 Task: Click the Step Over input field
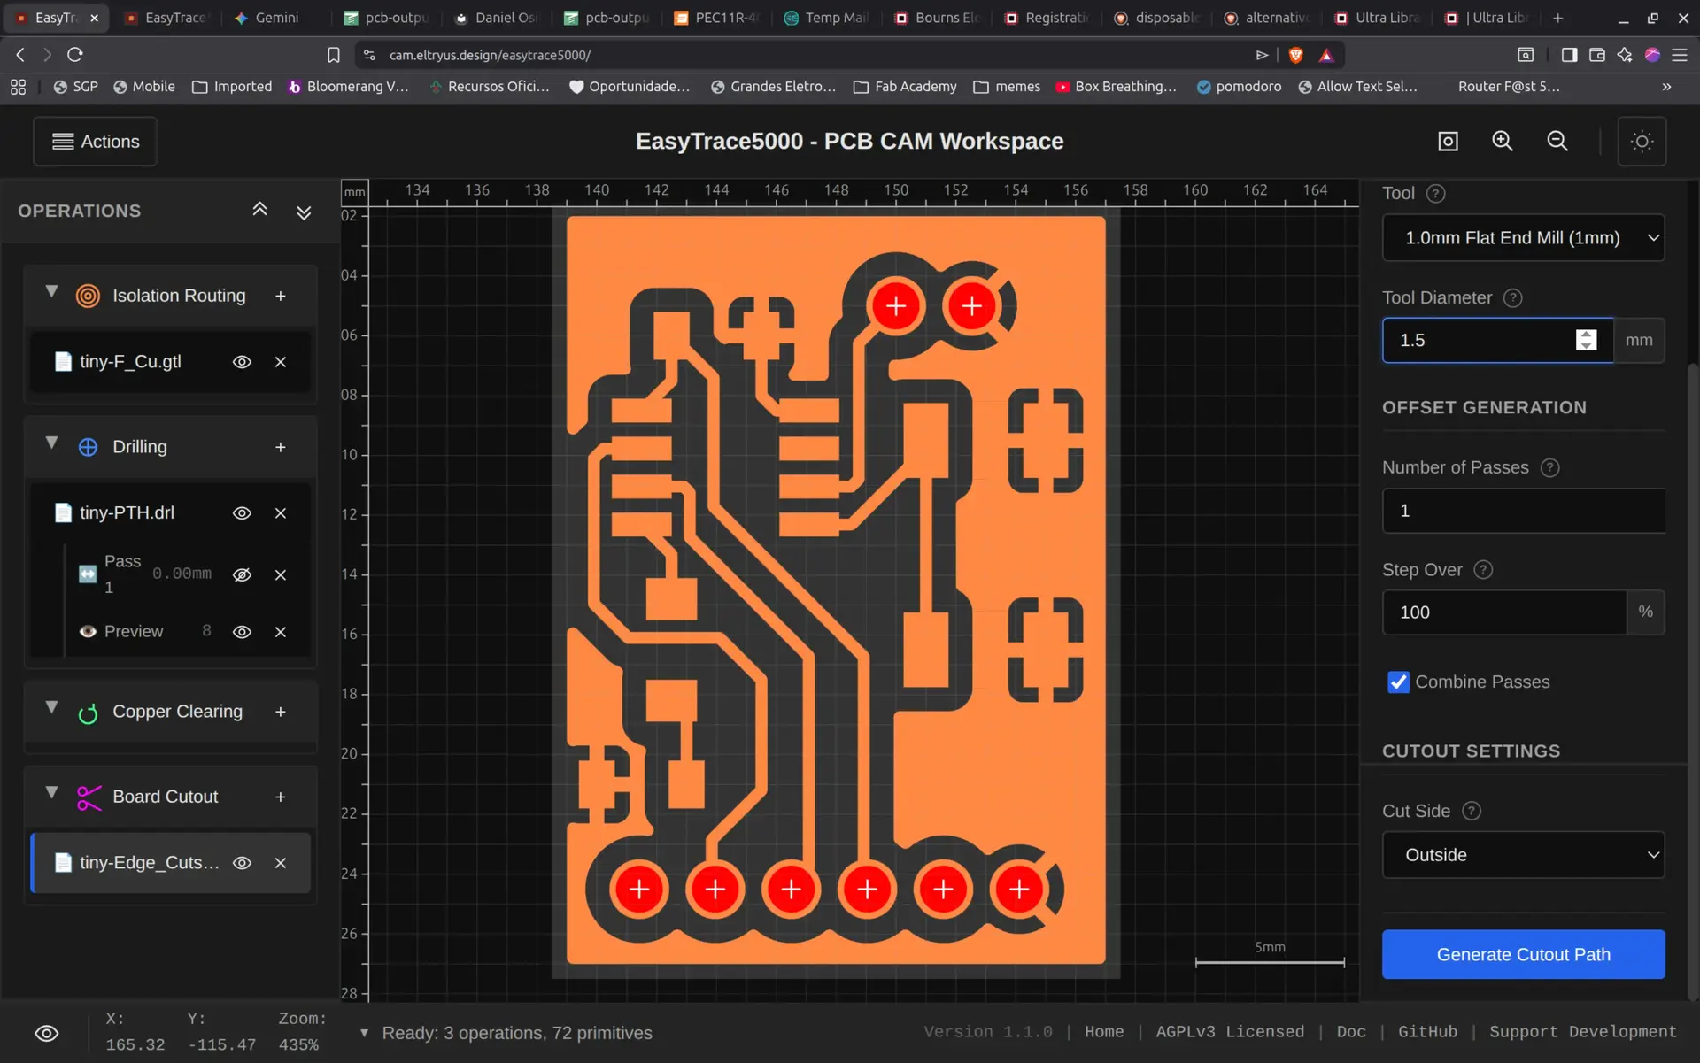1503,612
